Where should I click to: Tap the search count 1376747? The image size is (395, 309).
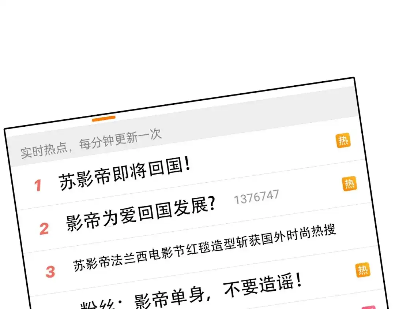pyautogui.click(x=256, y=197)
